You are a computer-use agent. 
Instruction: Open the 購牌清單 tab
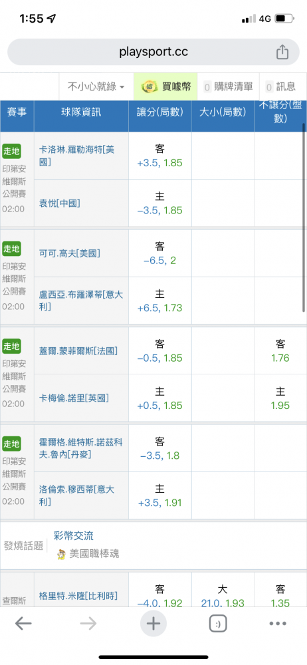click(228, 87)
